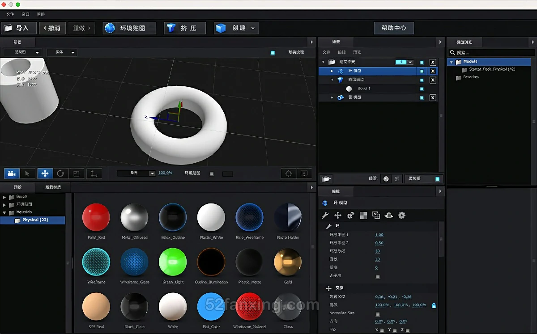Image resolution: width=537 pixels, height=334 pixels.
Task: Open the double-gear tab in edit panel
Action: (x=350, y=216)
